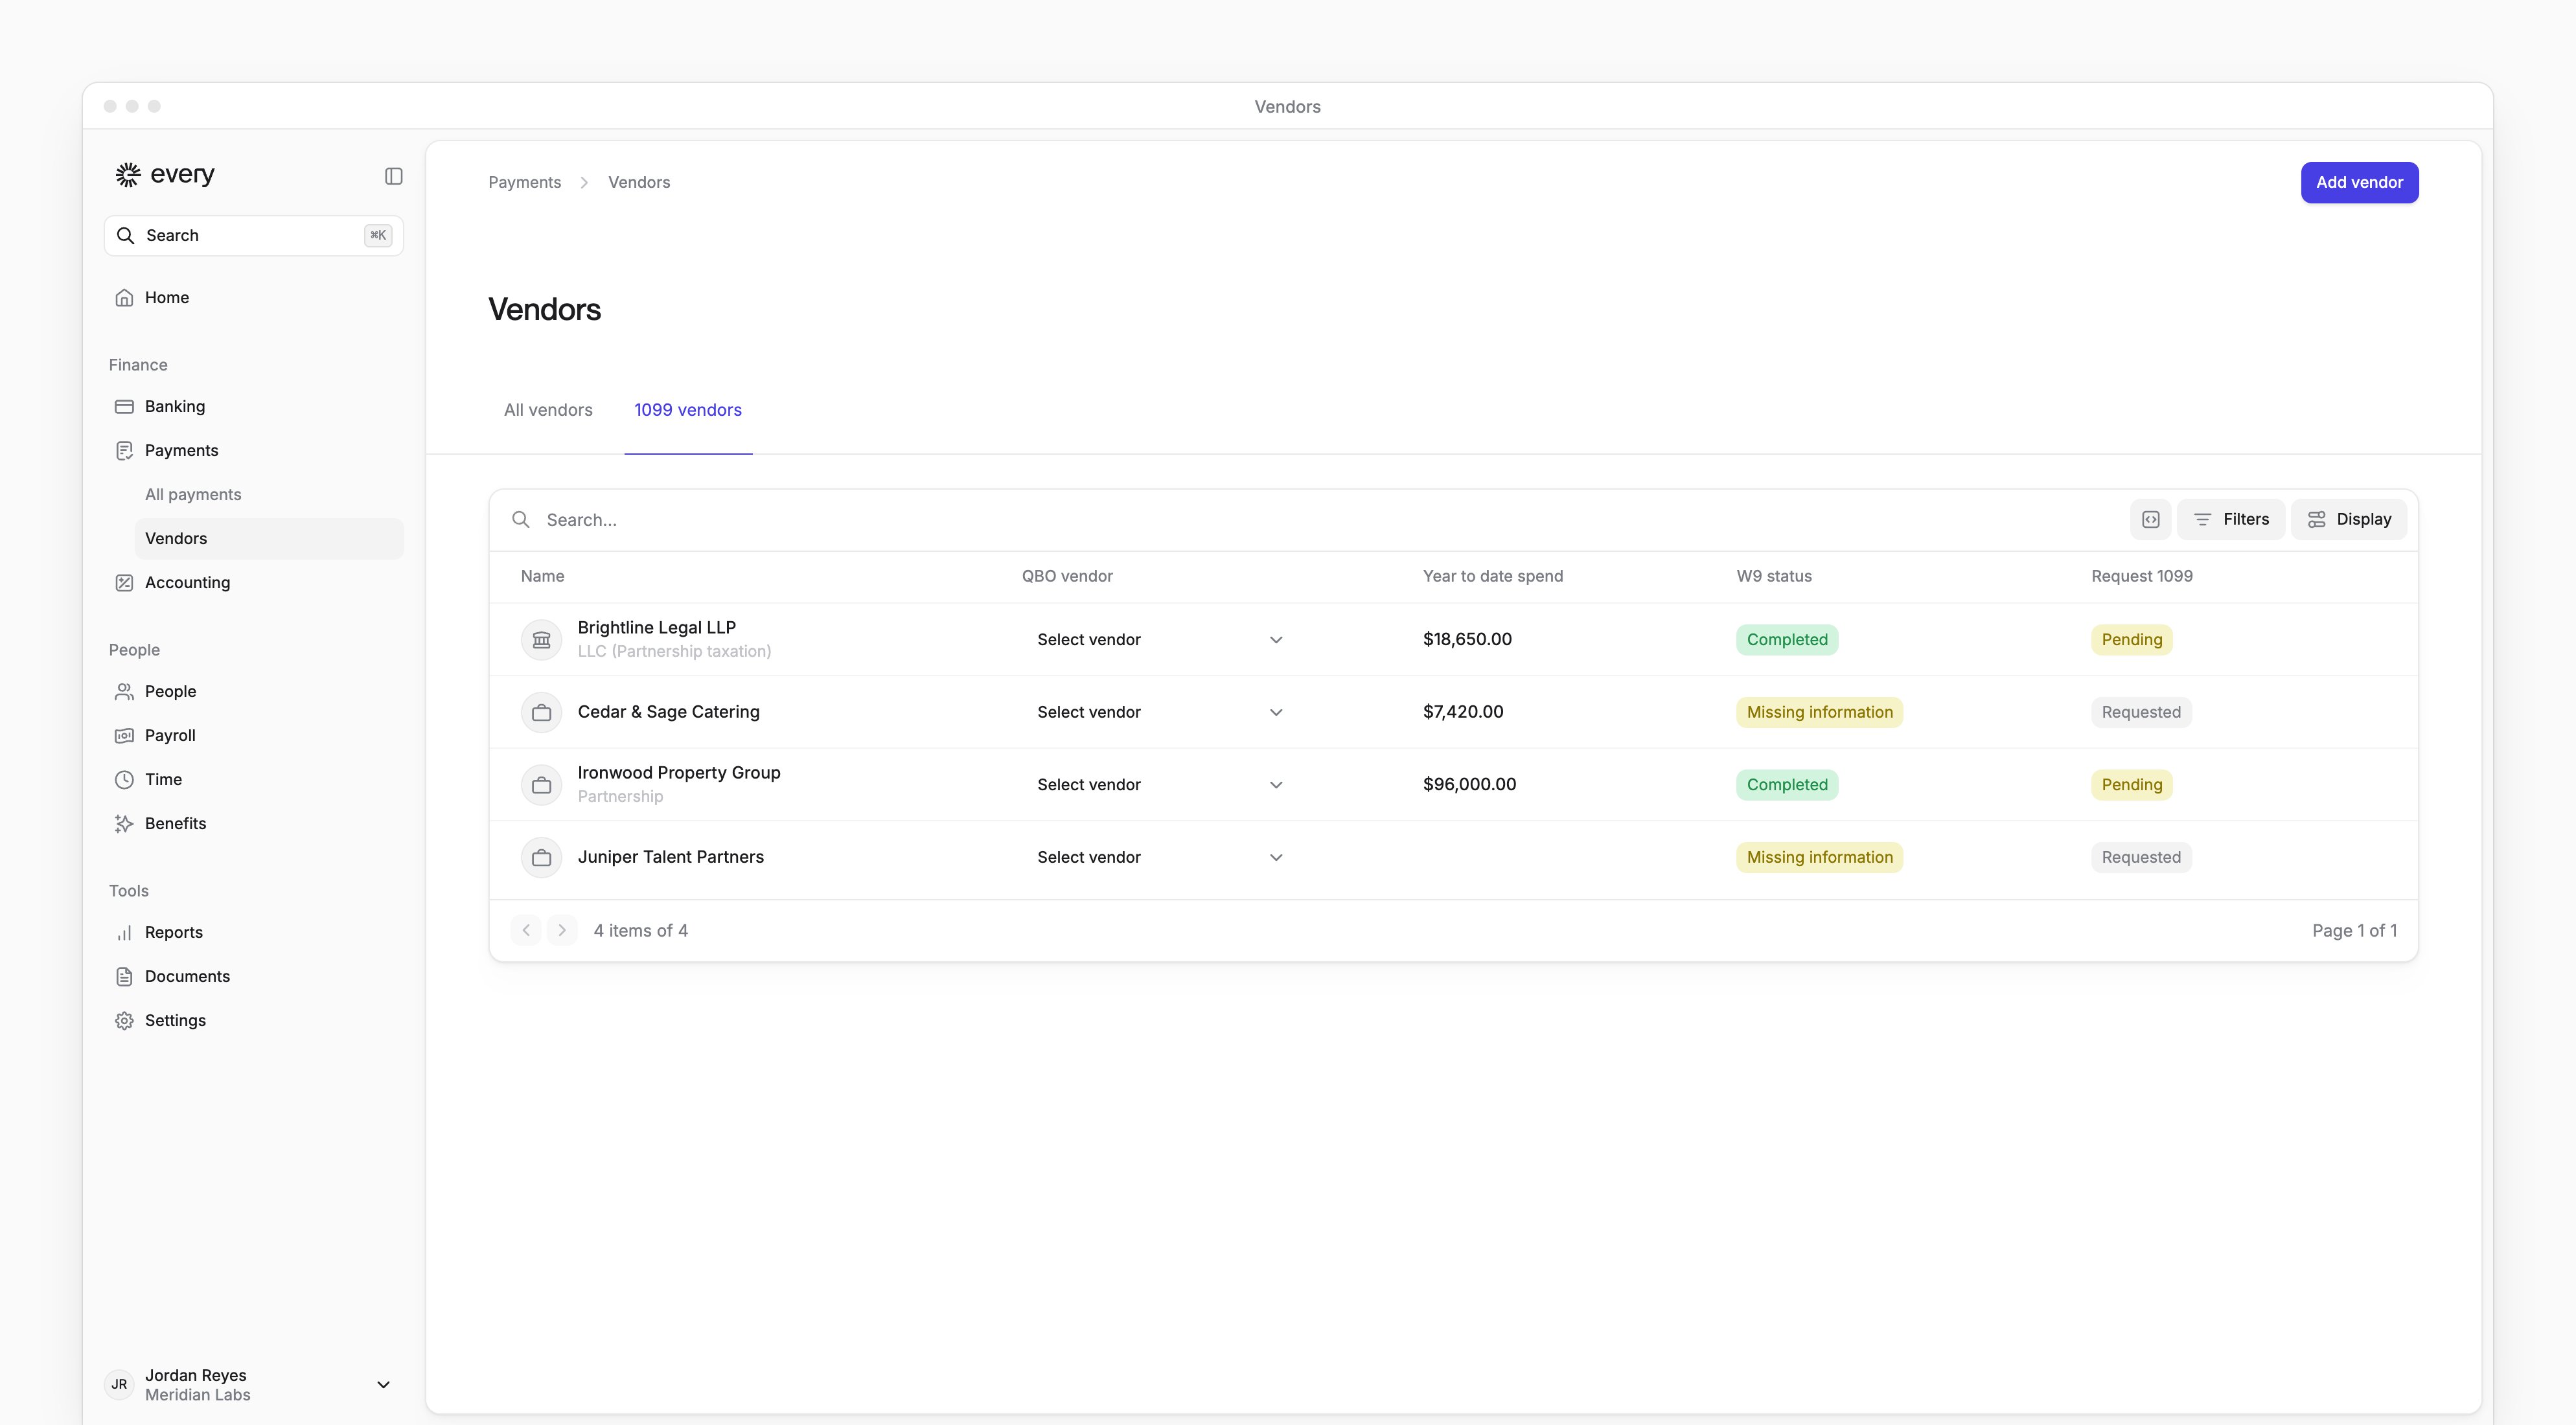Click the $96,000.00 spend value
Screen dimensions: 2576x1425
(1469, 784)
